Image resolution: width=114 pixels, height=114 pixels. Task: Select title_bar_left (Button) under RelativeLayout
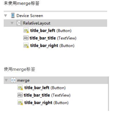(51, 31)
